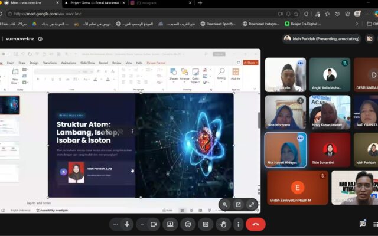Viewport: 378px width, 236px height.
Task: Click the Notes button in PowerPoint status bar
Action: coord(167,211)
